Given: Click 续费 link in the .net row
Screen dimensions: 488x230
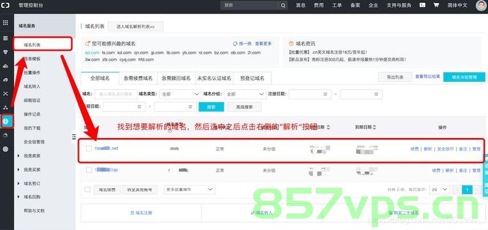Looking at the screenshot, I should coord(414,149).
